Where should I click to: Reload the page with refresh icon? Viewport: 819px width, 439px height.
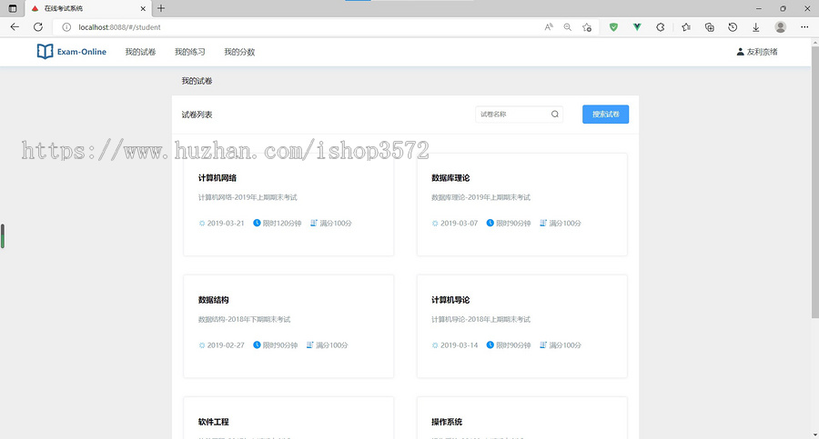[x=38, y=27]
